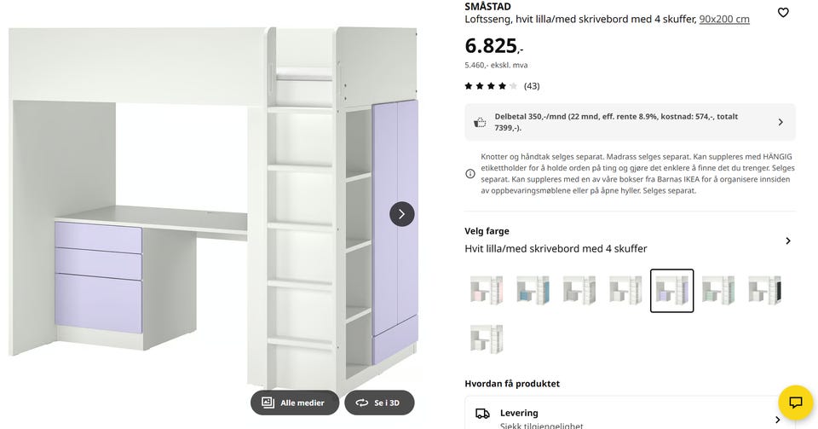Click the installment payment icon

(x=480, y=122)
